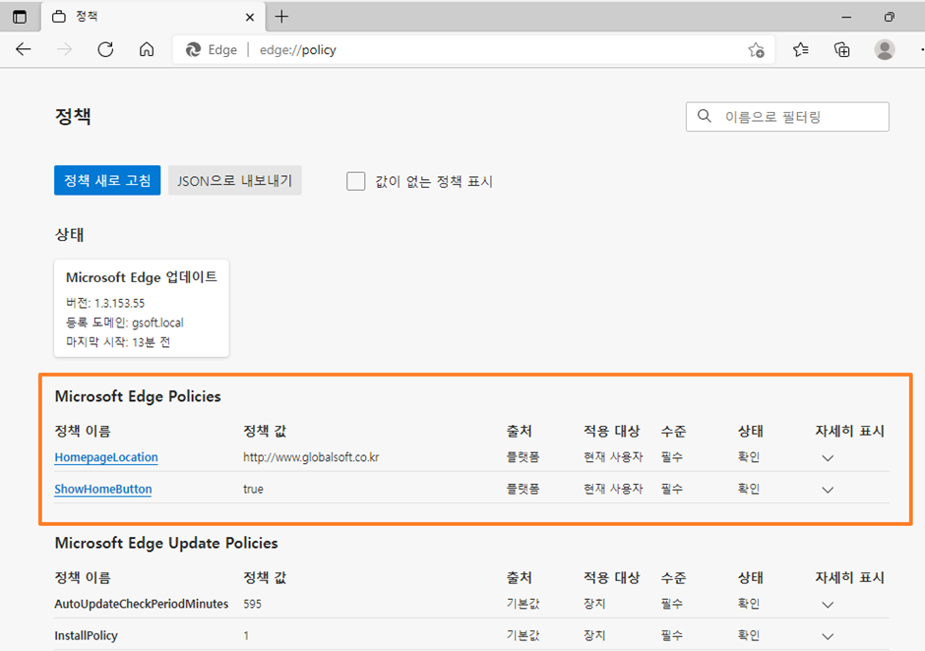925x651 pixels.
Task: Open the Collections icon
Action: [x=841, y=49]
